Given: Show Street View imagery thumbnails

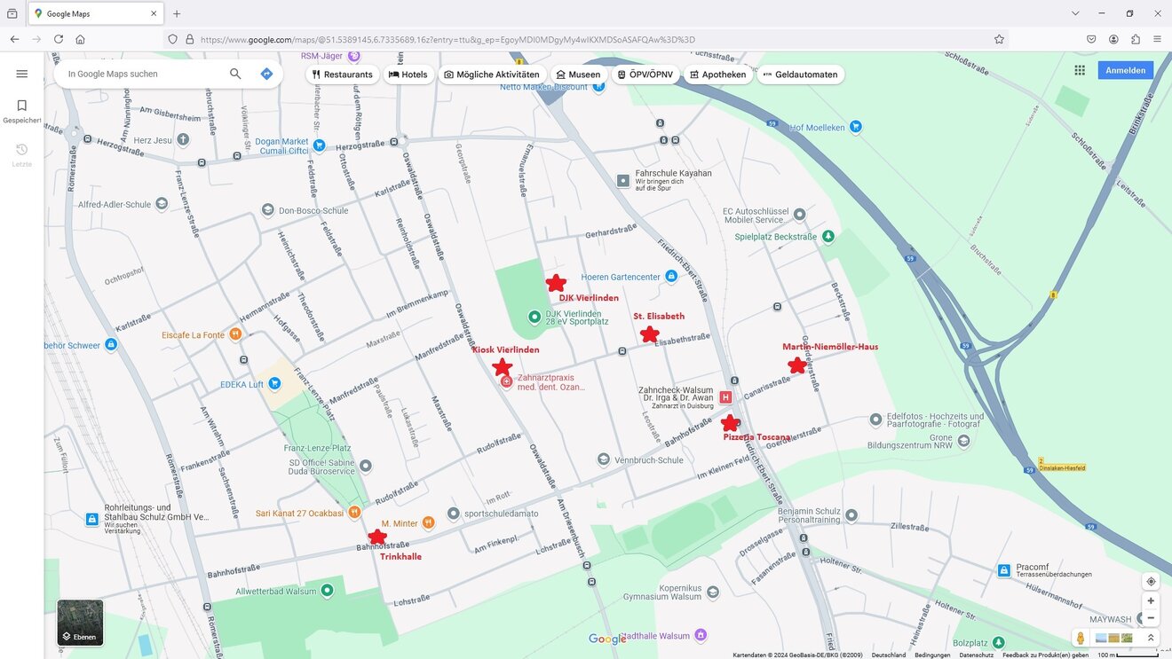Looking at the screenshot, I should click(1114, 638).
